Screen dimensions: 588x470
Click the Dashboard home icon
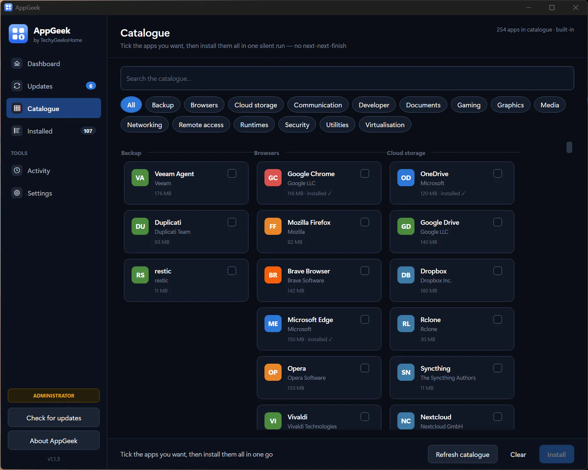pyautogui.click(x=17, y=63)
